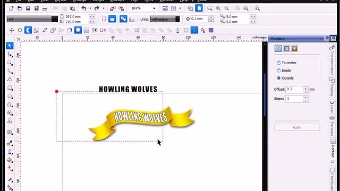Click the Rotate icon in the transform toolbar
The height and width of the screenshot is (191, 340).
pos(20,30)
